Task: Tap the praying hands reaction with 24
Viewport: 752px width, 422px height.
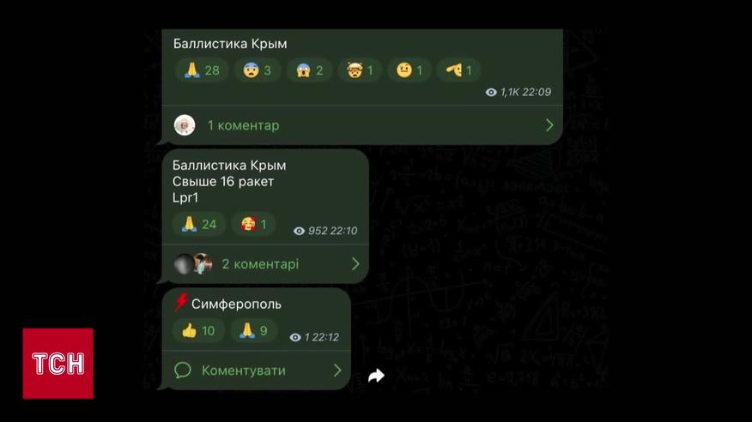Action: (198, 224)
